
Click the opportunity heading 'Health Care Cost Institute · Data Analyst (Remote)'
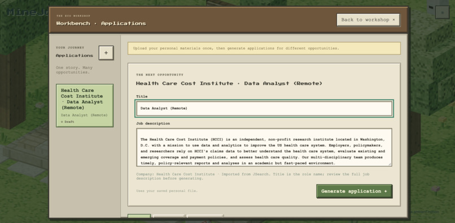(x=229, y=83)
